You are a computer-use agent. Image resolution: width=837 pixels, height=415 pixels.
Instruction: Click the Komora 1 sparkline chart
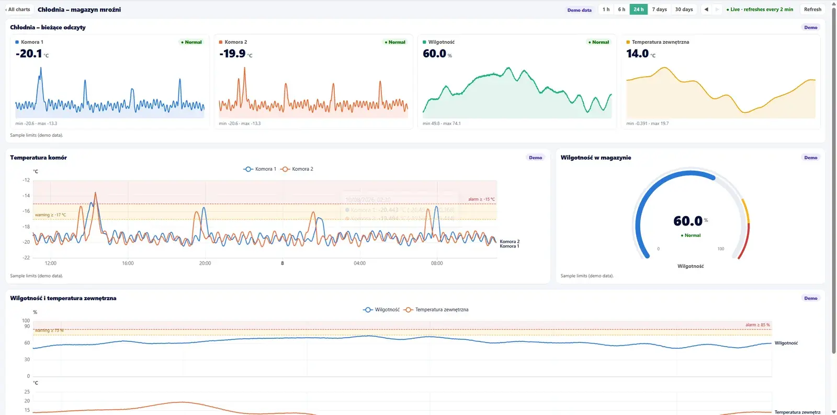click(110, 91)
